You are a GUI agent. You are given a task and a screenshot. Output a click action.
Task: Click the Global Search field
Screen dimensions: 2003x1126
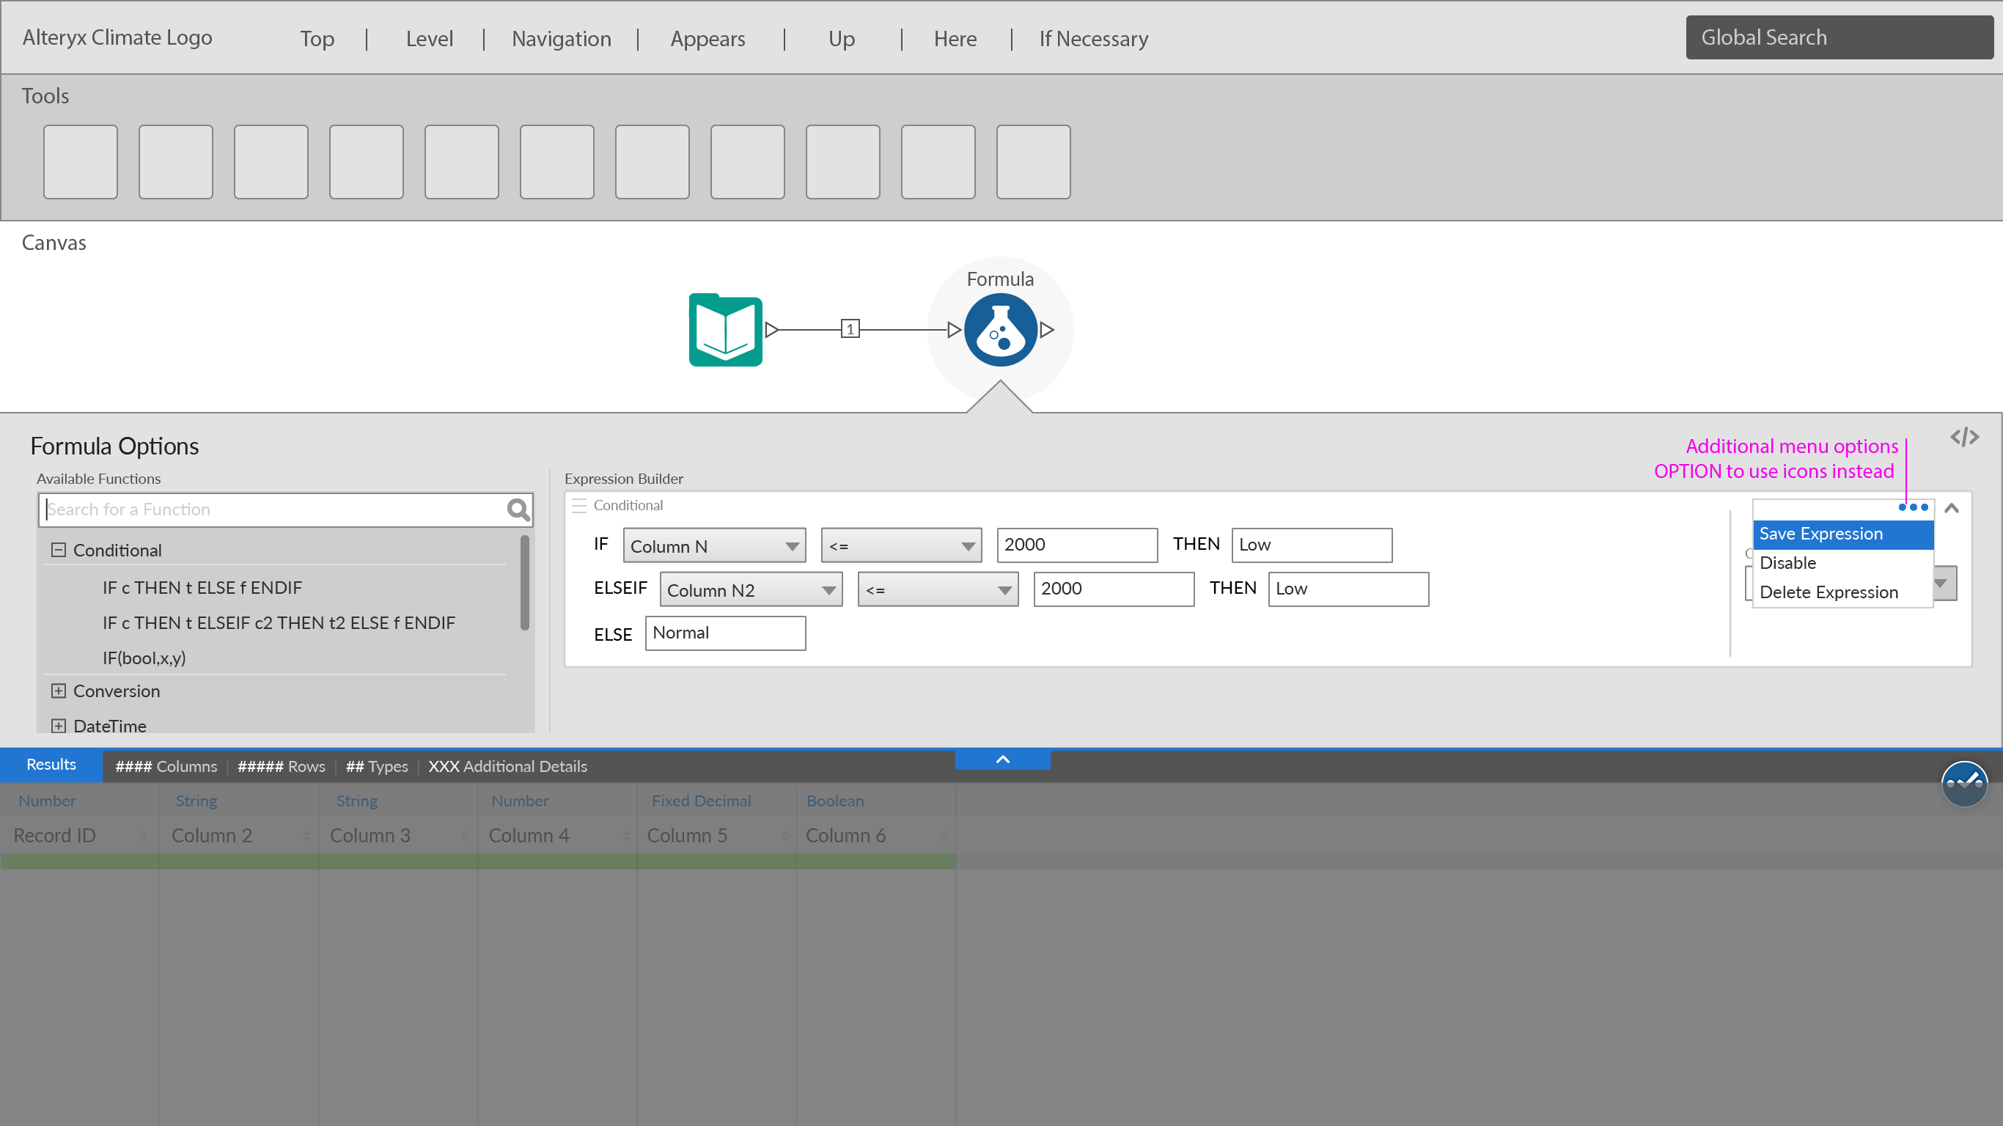click(x=1838, y=37)
